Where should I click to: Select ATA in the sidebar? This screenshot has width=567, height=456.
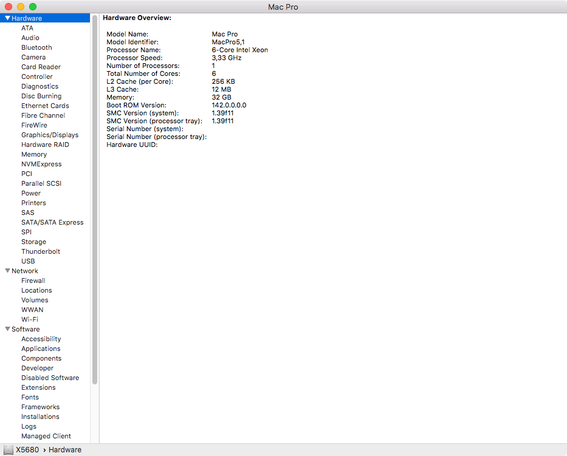(x=27, y=28)
